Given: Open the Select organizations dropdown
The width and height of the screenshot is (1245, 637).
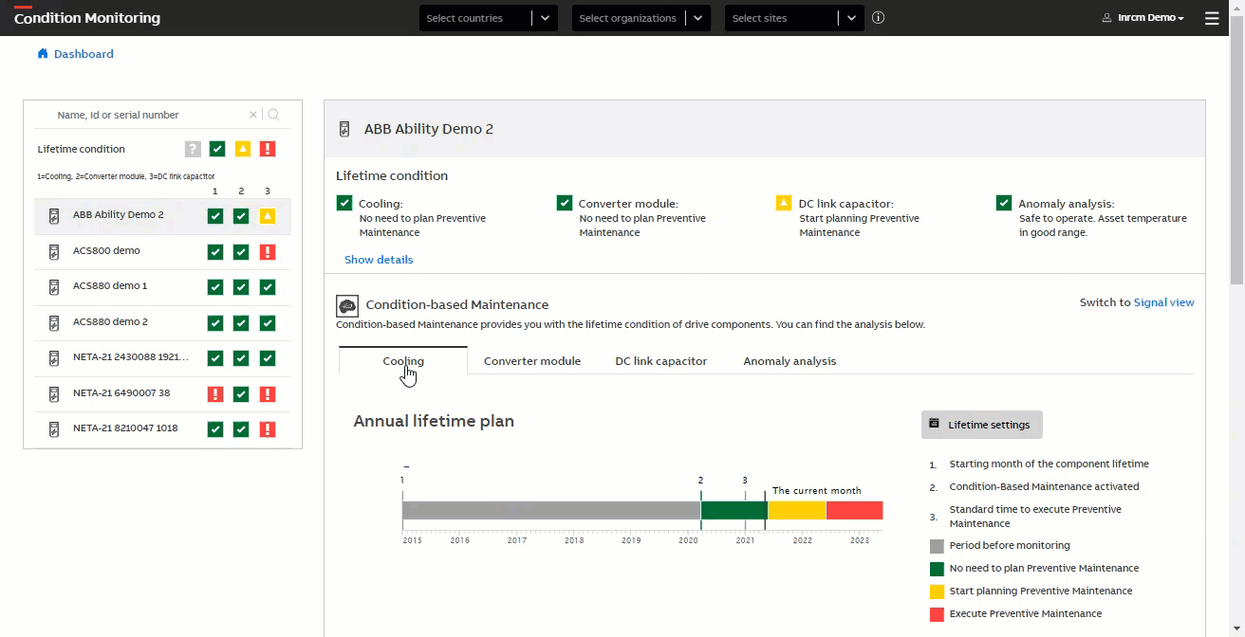Looking at the screenshot, I should (x=641, y=18).
